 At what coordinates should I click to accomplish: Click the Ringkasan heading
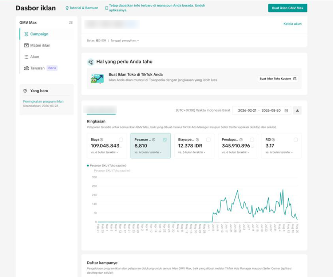tap(96, 122)
